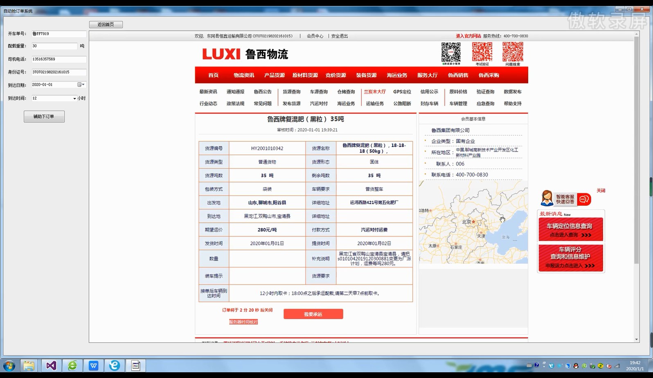653x378 pixels.
Task: Click the red 考试验证 QR code
Action: (x=482, y=52)
